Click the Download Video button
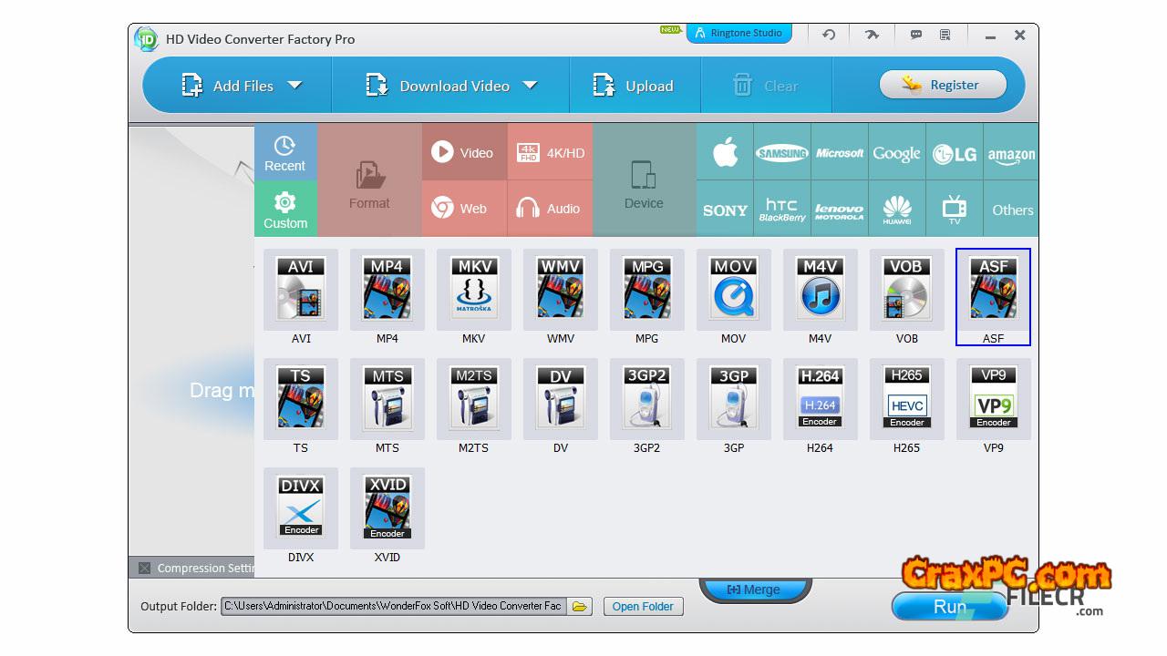Viewport: 1167px width, 656px height. 438,86
